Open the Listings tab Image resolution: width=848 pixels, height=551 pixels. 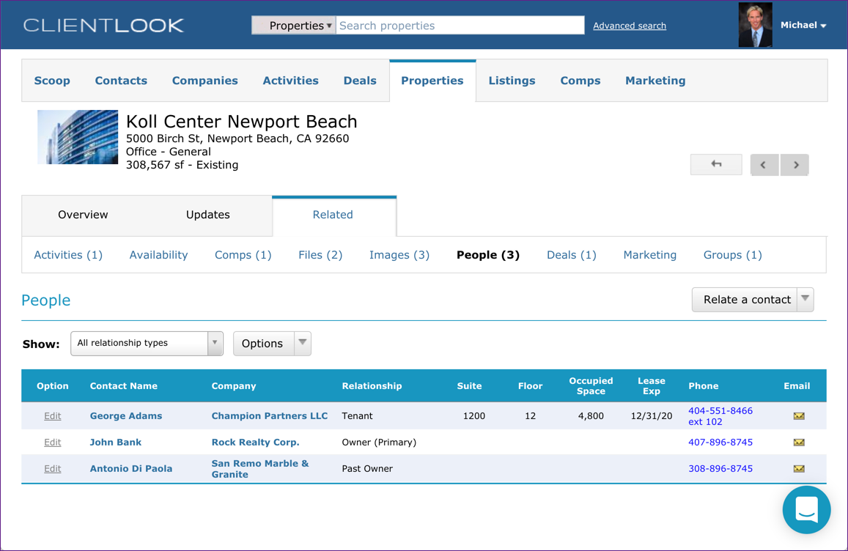512,81
